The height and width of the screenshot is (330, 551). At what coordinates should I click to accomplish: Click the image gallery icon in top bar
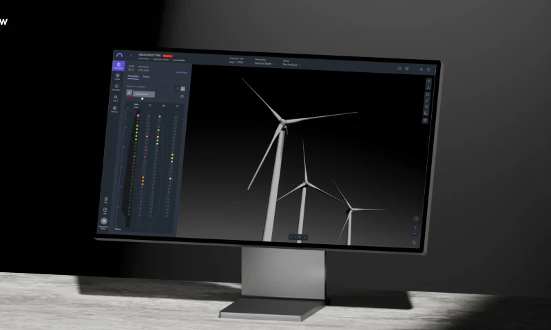point(399,68)
